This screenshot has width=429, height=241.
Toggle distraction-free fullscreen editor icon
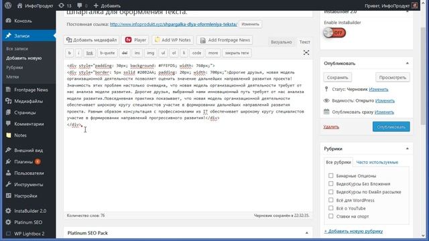click(306, 53)
